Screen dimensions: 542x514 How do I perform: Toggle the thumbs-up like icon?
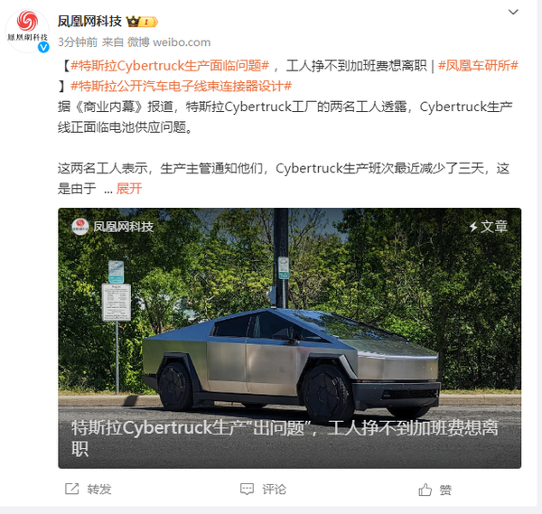[x=425, y=490]
